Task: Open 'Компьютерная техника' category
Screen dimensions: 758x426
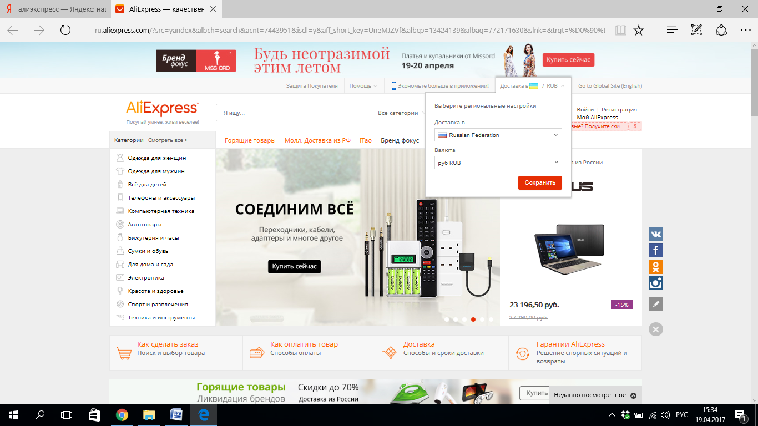Action: tap(161, 211)
